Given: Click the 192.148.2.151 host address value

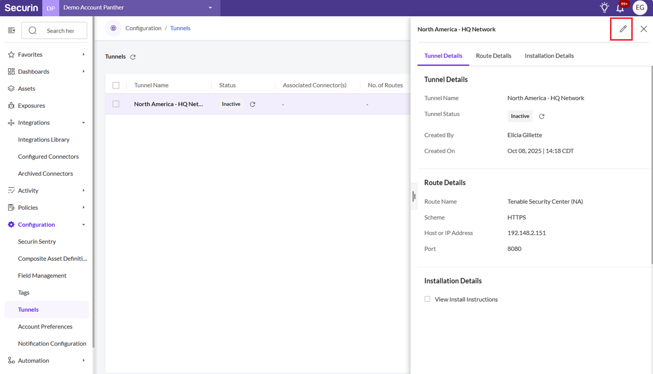Looking at the screenshot, I should [527, 233].
